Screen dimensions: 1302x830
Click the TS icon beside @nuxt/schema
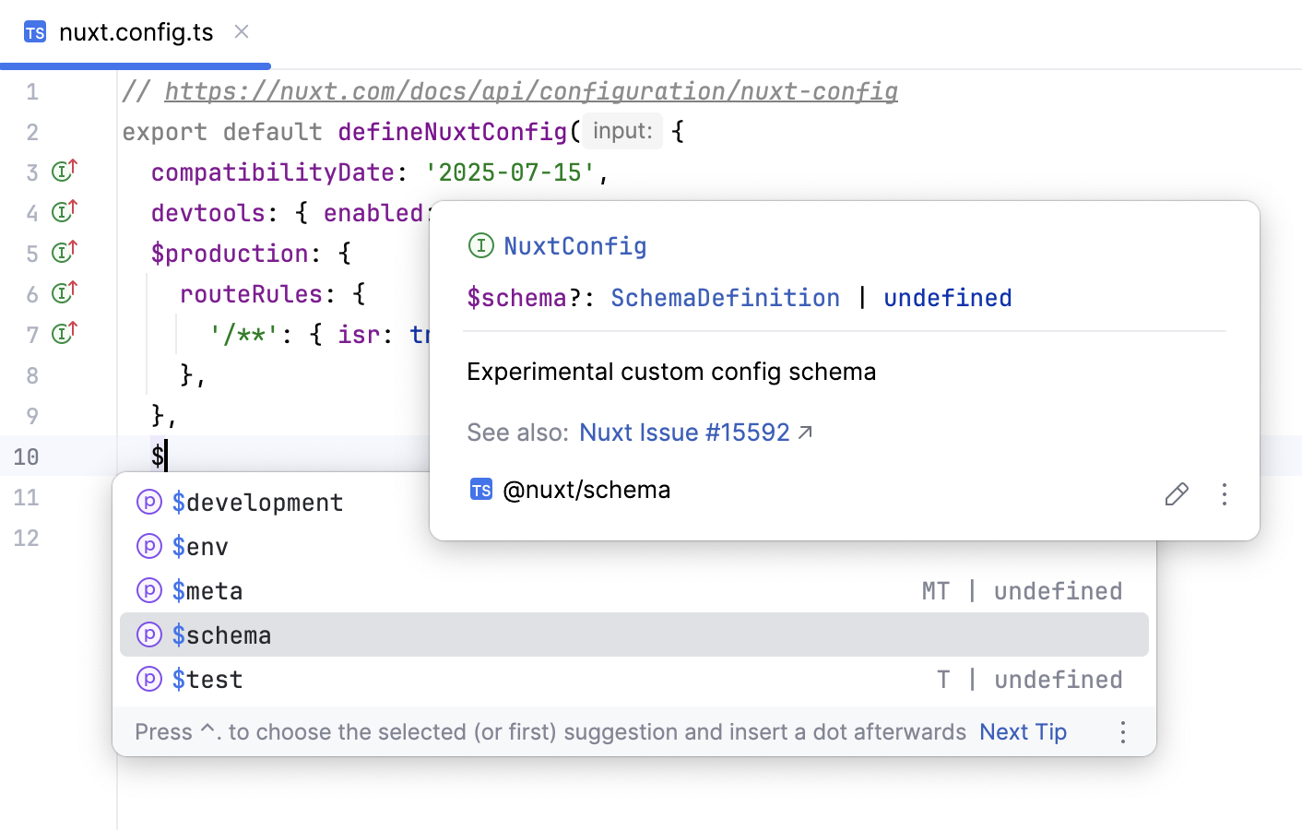(480, 490)
